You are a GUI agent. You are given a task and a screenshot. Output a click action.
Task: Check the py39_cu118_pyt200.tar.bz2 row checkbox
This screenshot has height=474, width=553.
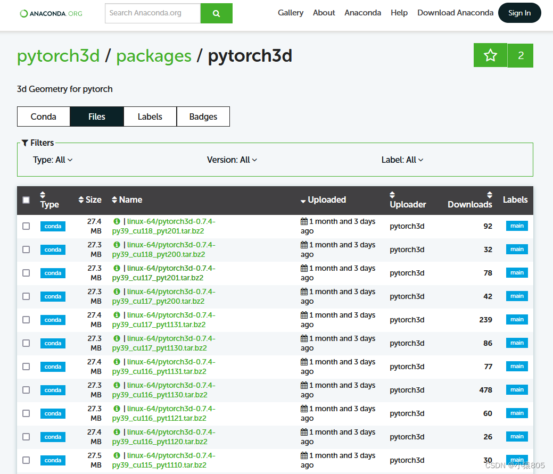pyautogui.click(x=26, y=250)
